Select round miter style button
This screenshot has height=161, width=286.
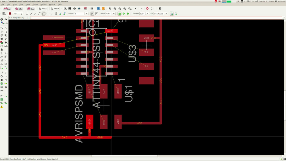click(x=92, y=14)
